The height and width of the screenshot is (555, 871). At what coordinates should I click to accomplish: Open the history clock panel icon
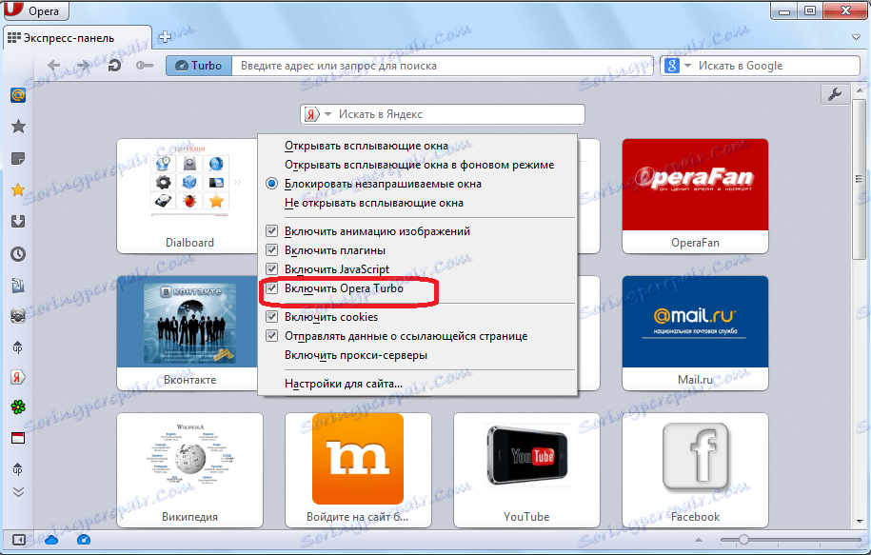(x=18, y=254)
